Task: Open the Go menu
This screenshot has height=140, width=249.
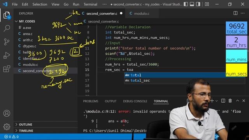Action: [66, 4]
